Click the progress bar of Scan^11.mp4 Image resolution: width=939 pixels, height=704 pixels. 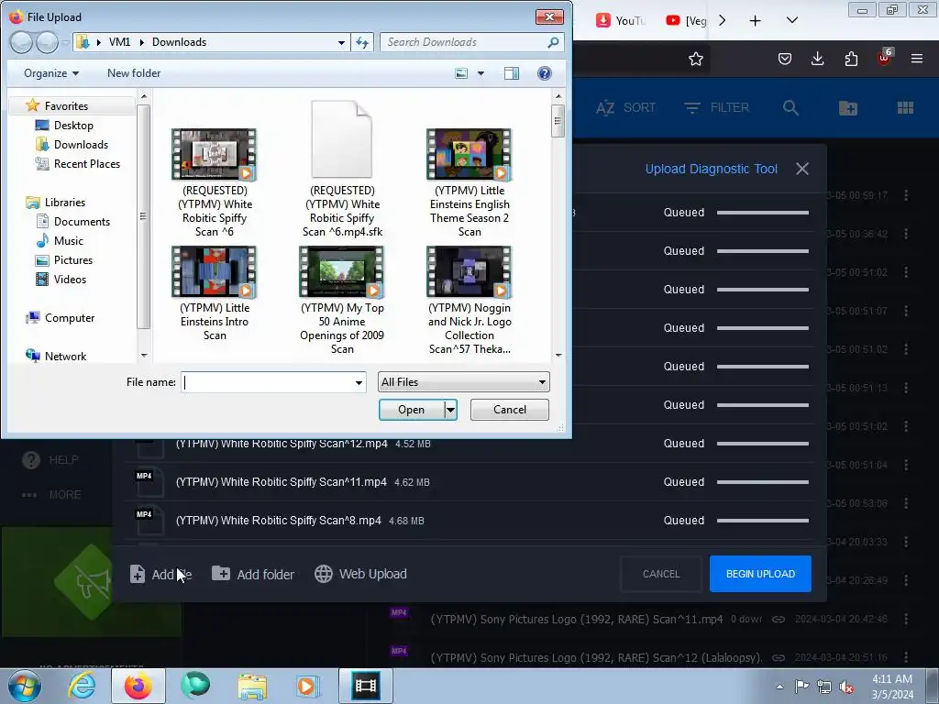coord(762,482)
